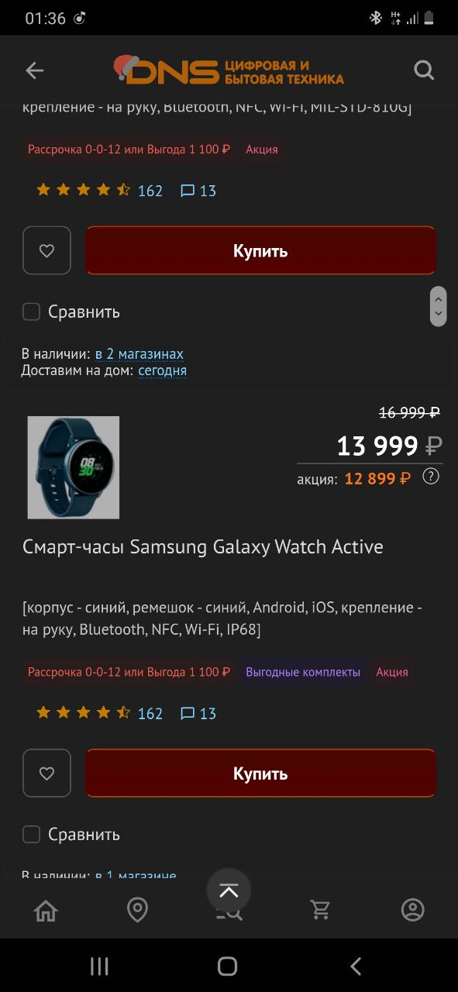Check Сравнить box for first product
Image resolution: width=458 pixels, height=992 pixels.
(x=31, y=312)
